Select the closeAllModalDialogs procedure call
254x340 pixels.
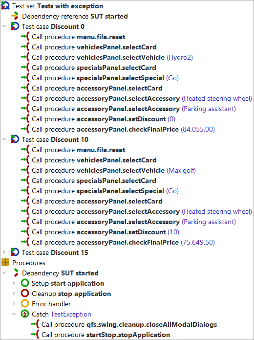(124, 324)
